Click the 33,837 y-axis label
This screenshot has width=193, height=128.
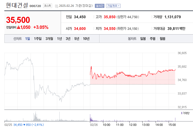coord(182,93)
